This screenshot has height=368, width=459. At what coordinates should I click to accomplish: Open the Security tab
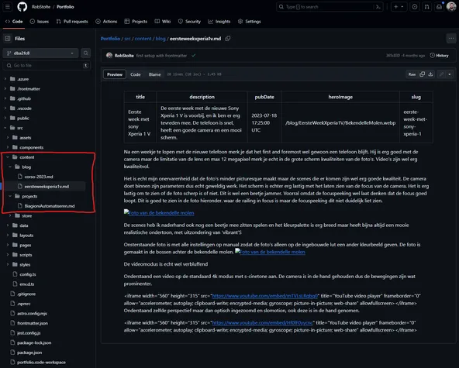tap(189, 22)
